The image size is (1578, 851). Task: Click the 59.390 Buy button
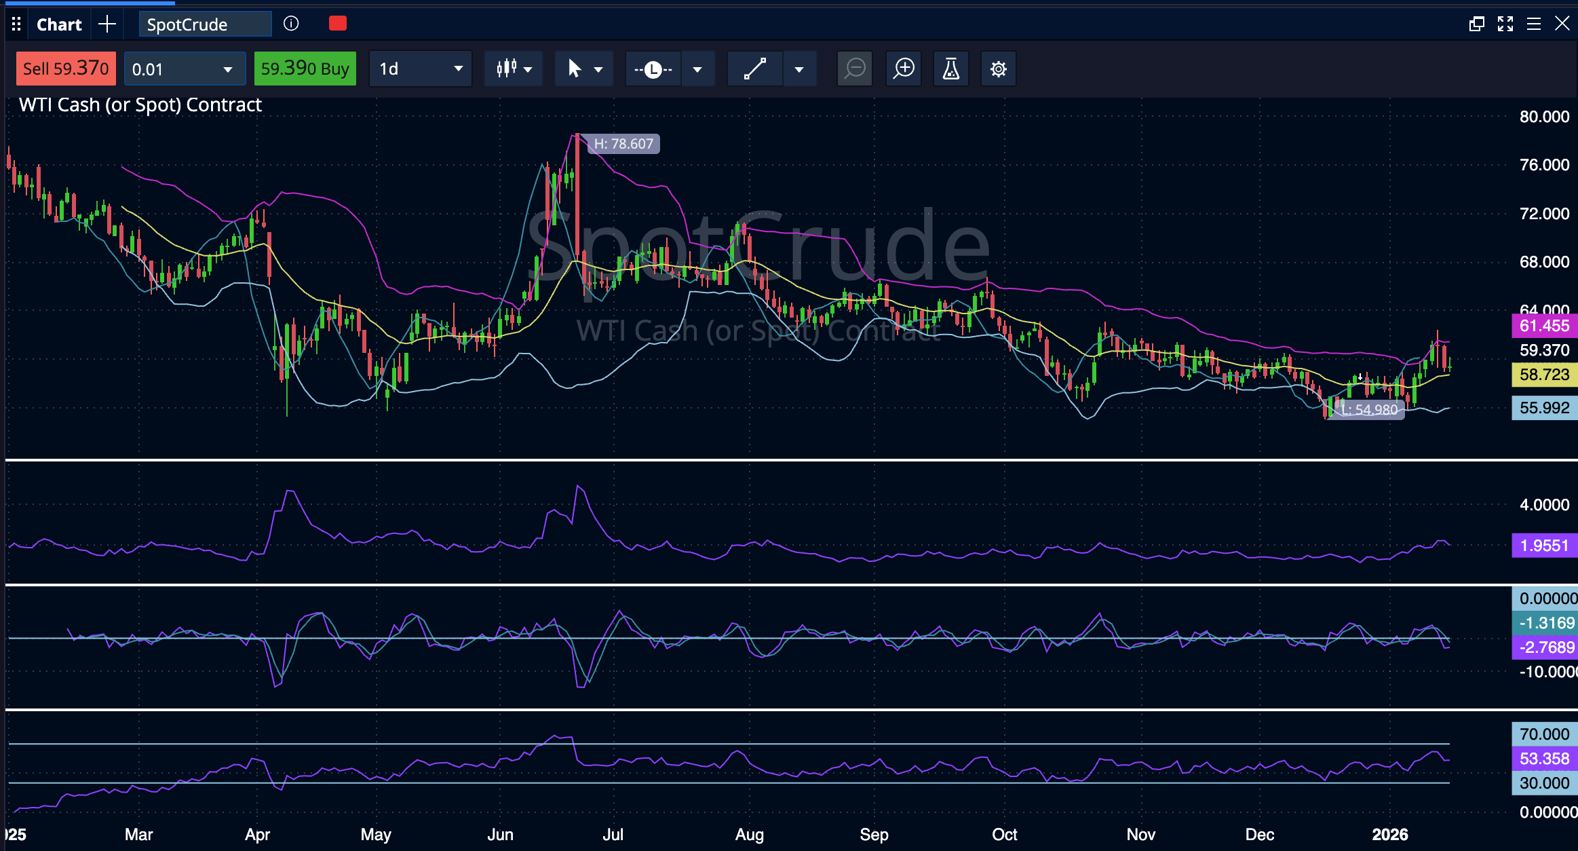(305, 69)
